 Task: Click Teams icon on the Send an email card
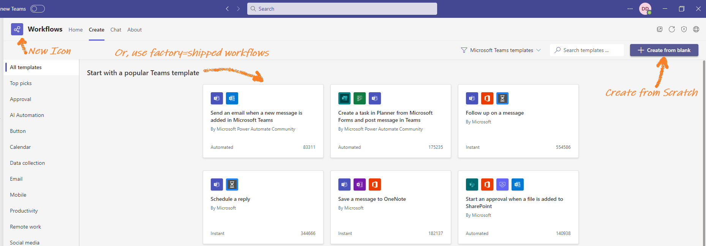point(217,98)
